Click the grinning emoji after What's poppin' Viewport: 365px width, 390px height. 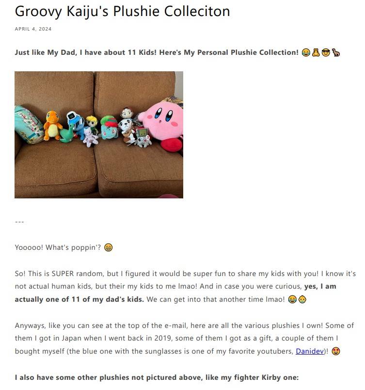pos(108,247)
